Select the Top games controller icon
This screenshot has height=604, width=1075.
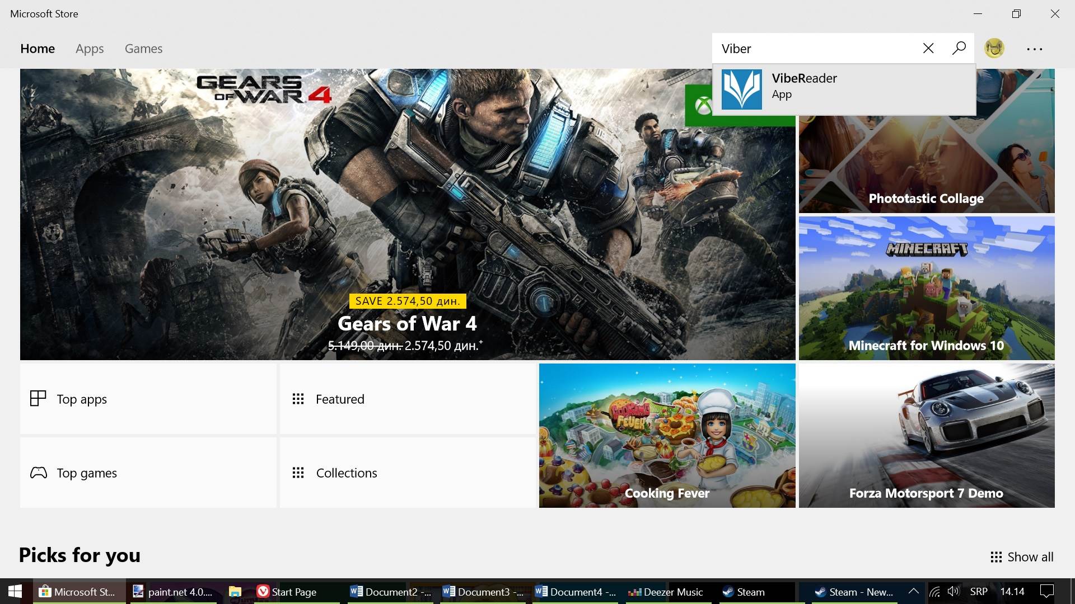[x=38, y=473]
